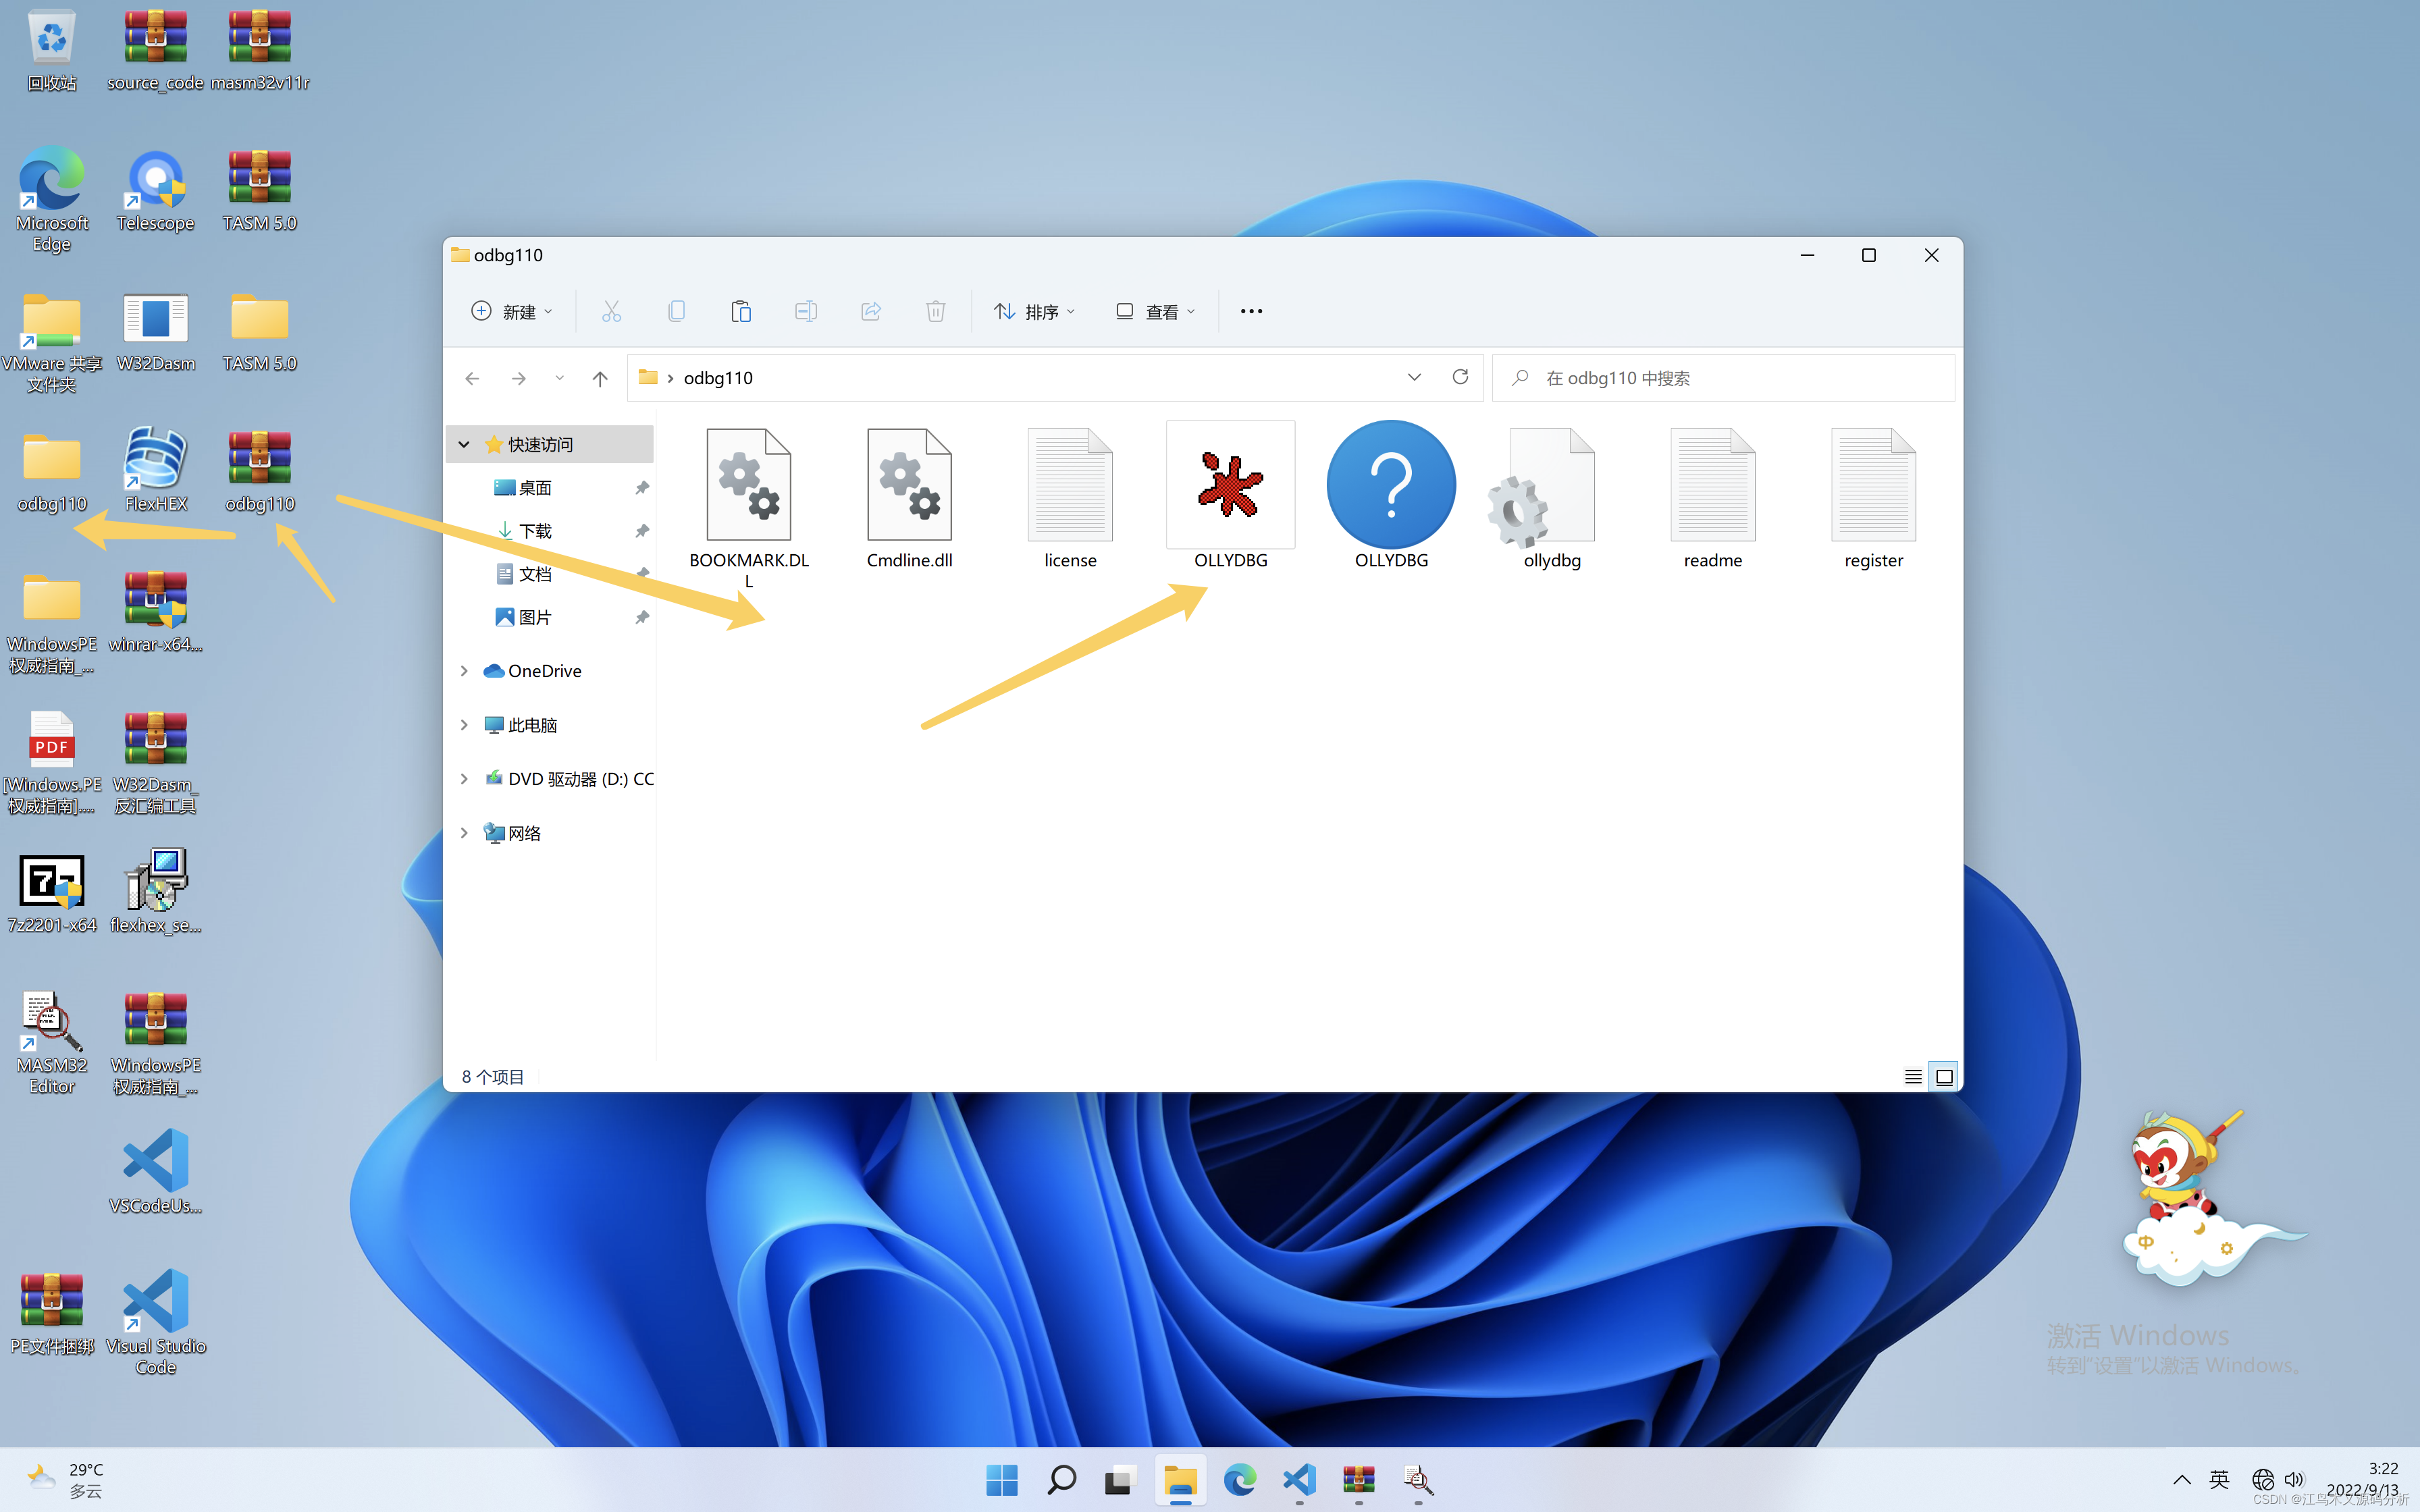
Task: Click the Delete trash icon in toolbar
Action: (935, 311)
